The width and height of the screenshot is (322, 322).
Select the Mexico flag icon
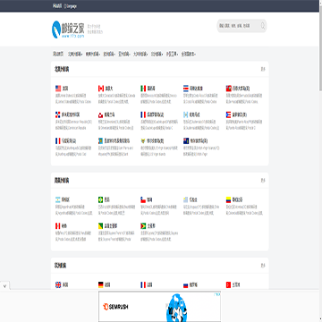click(x=143, y=89)
